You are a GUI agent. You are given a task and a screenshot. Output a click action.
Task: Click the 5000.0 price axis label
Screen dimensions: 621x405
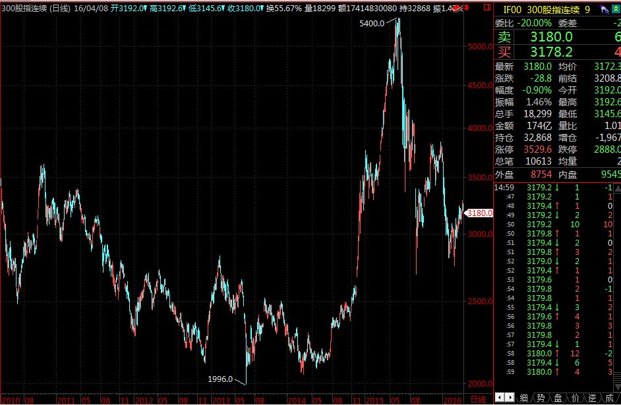point(480,46)
